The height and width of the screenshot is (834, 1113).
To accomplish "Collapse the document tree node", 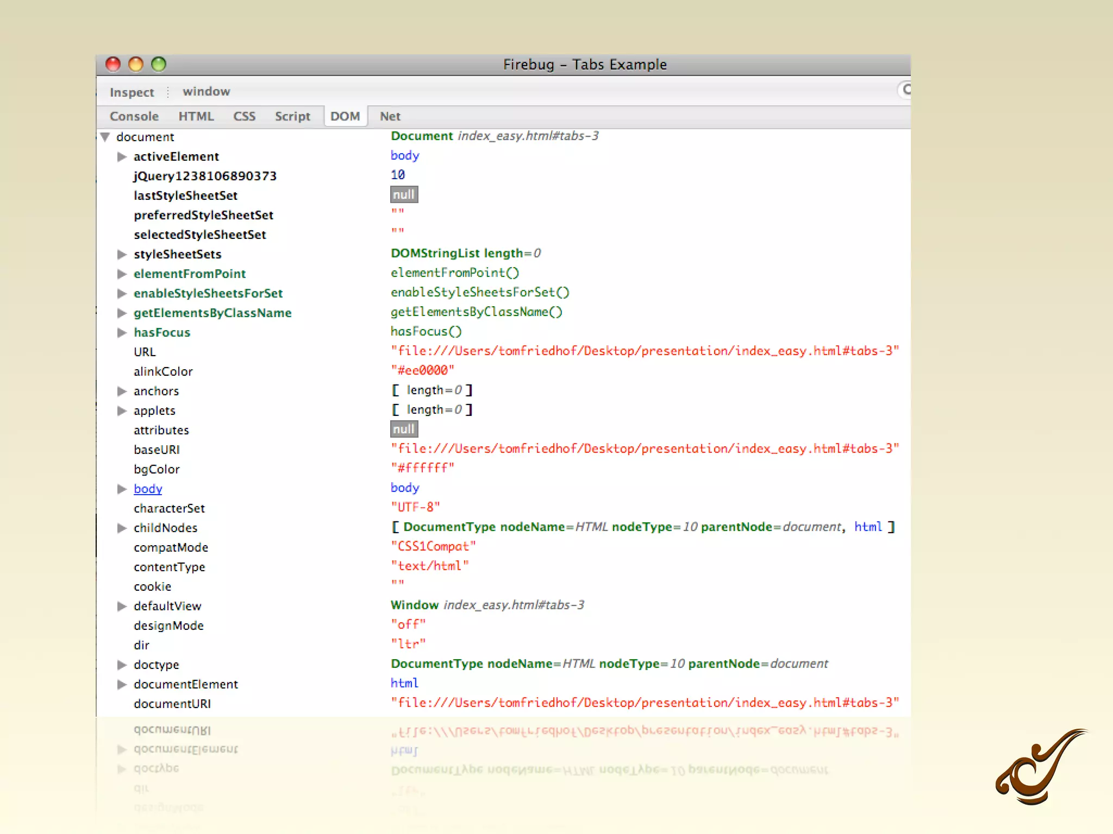I will pos(105,137).
